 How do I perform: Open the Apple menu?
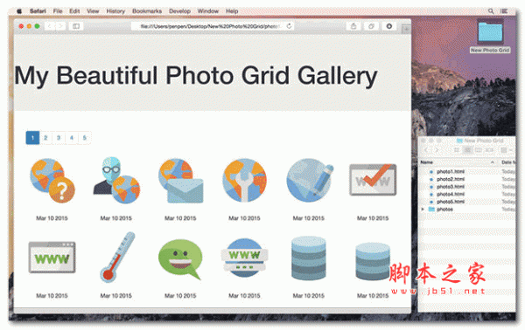point(19,11)
